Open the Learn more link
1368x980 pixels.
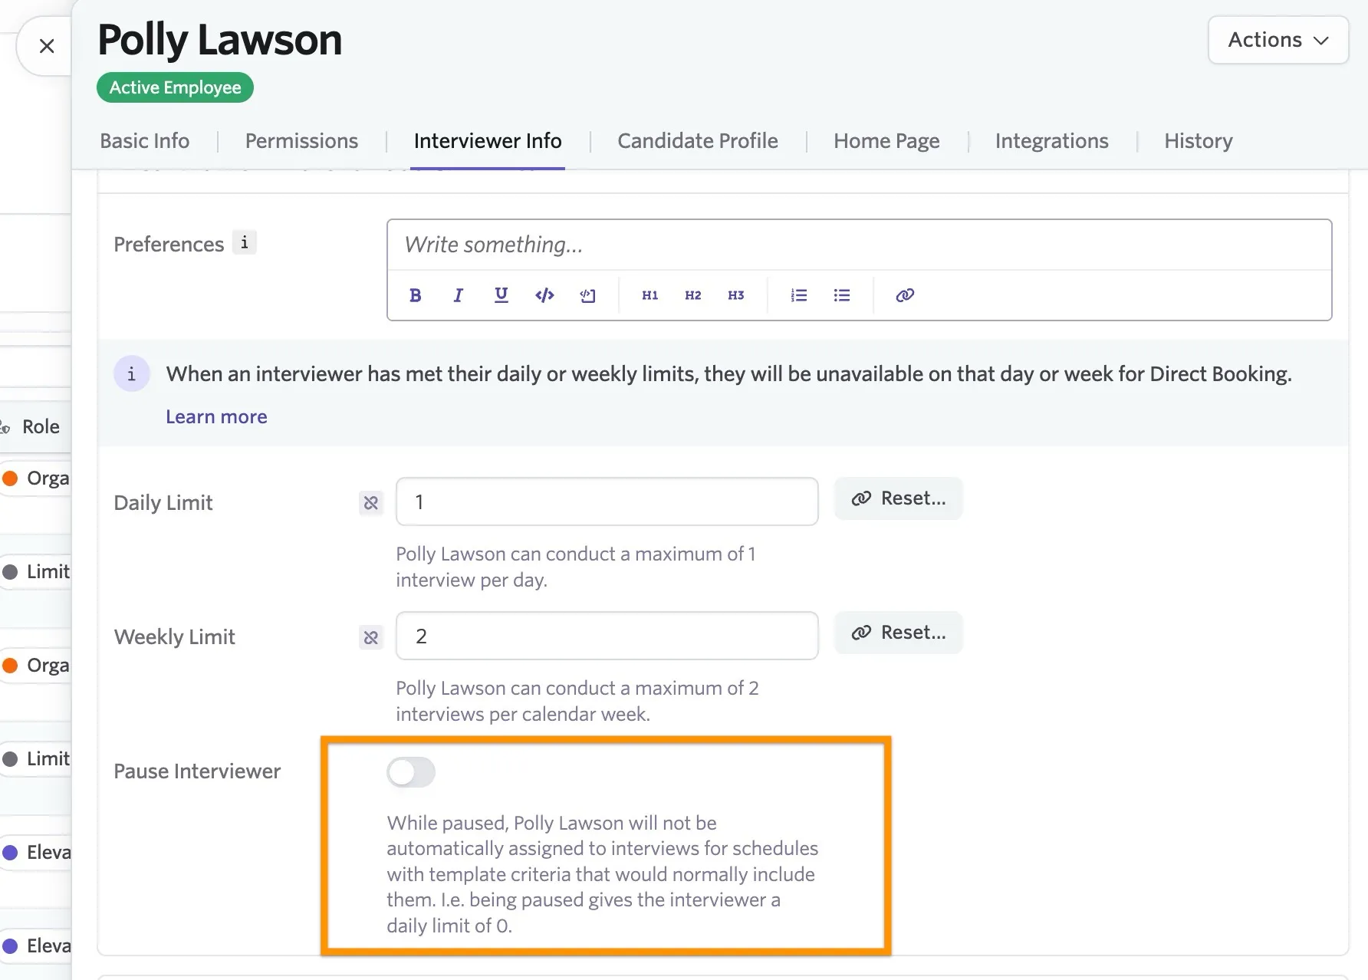[x=216, y=416]
